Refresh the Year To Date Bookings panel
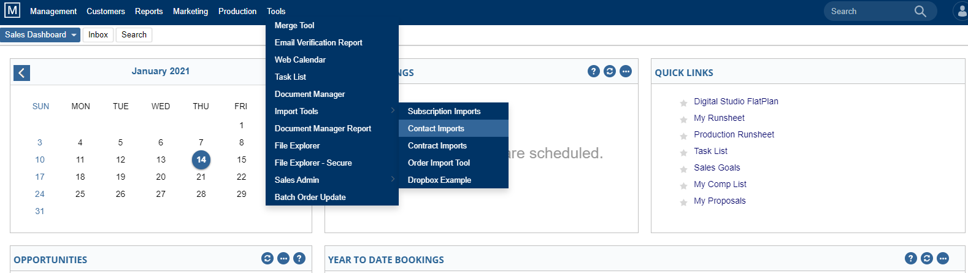 click(x=927, y=258)
